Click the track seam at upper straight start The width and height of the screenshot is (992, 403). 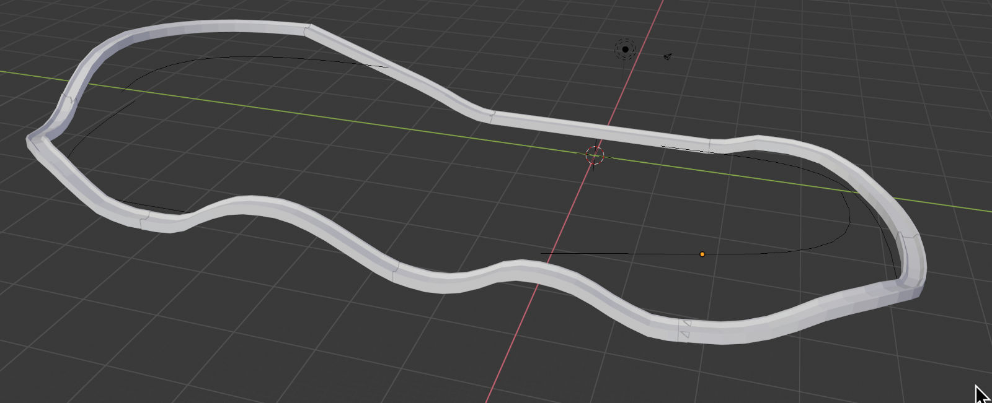tap(308, 29)
